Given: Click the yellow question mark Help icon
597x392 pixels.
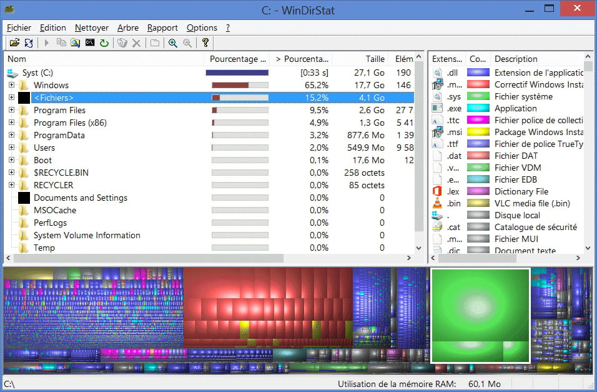Looking at the screenshot, I should click(x=205, y=43).
